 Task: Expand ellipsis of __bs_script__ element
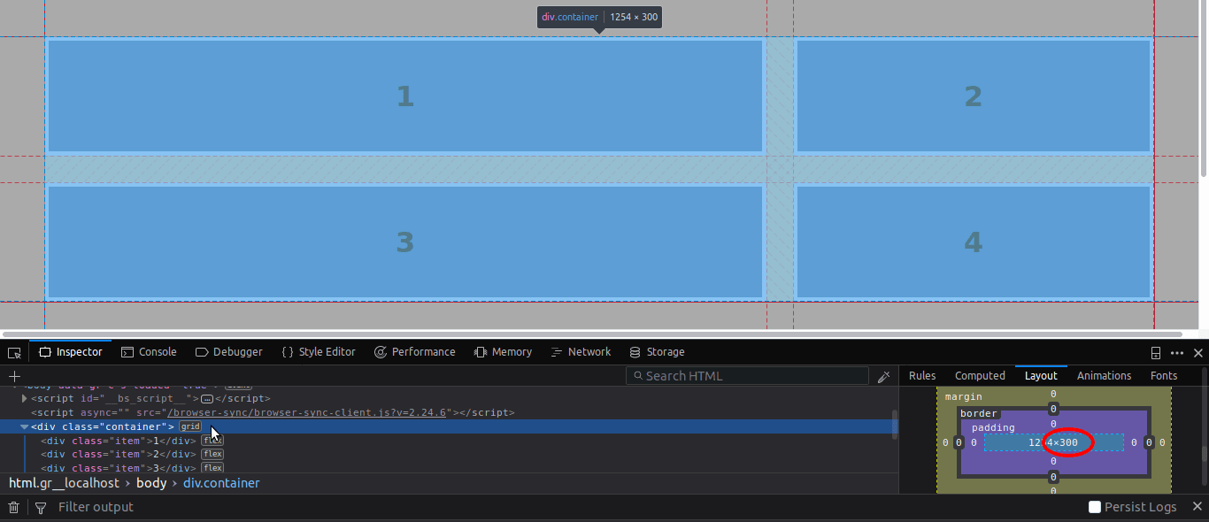[207, 398]
